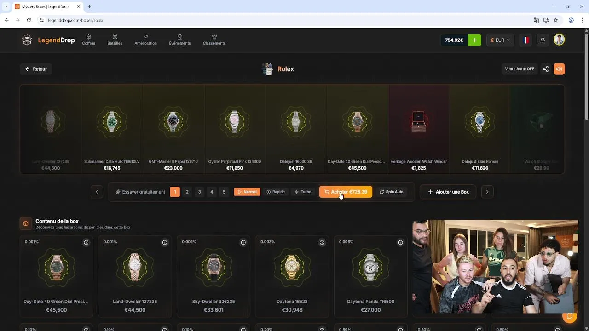589x331 pixels.
Task: Click the address bar URL
Action: pyautogui.click(x=75, y=20)
